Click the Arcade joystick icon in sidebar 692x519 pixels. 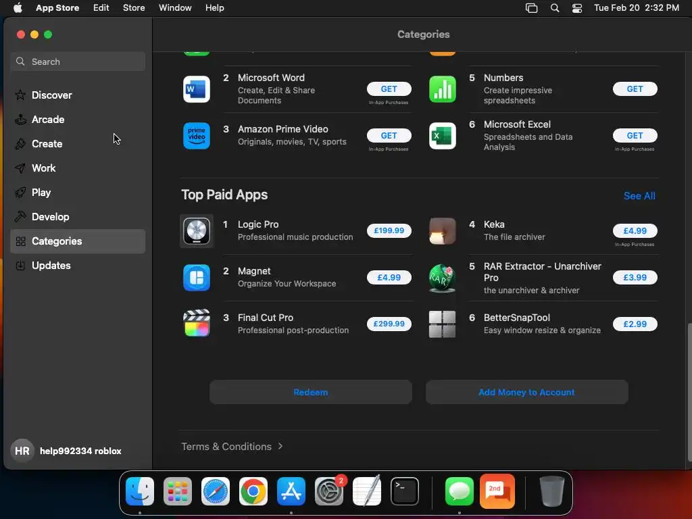[x=20, y=119]
